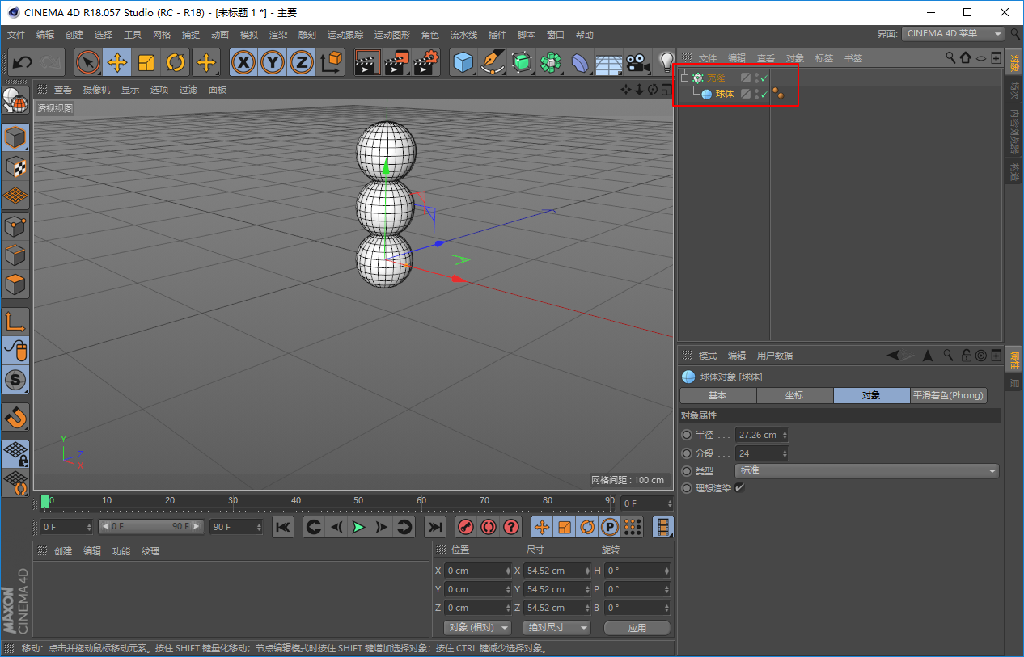Open the 文件 main menu
The image size is (1024, 657).
pos(16,35)
